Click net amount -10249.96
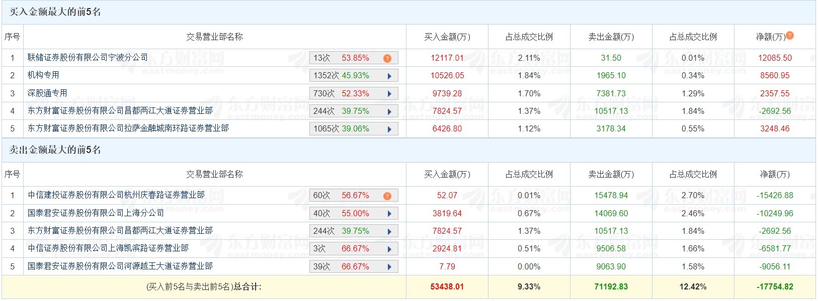818x301 pixels. (775, 214)
